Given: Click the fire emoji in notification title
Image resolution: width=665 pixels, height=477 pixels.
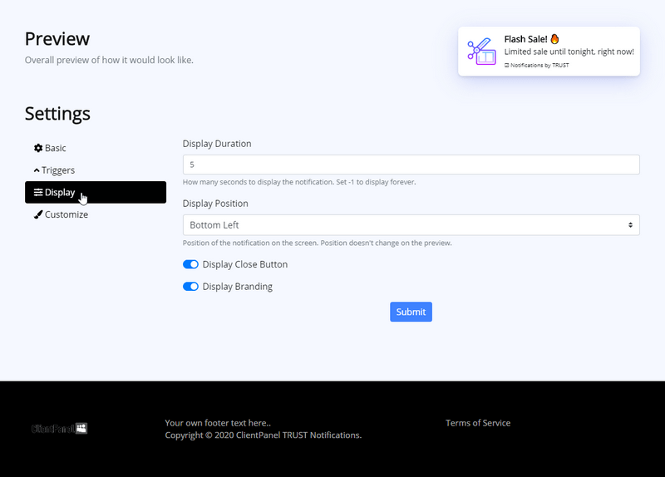Looking at the screenshot, I should click(x=555, y=38).
